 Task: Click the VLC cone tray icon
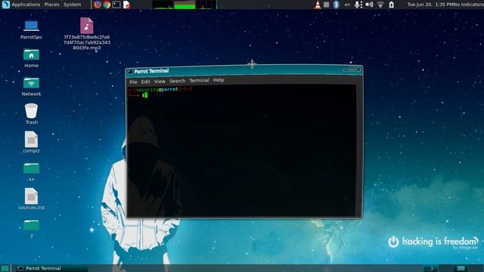pyautogui.click(x=318, y=5)
